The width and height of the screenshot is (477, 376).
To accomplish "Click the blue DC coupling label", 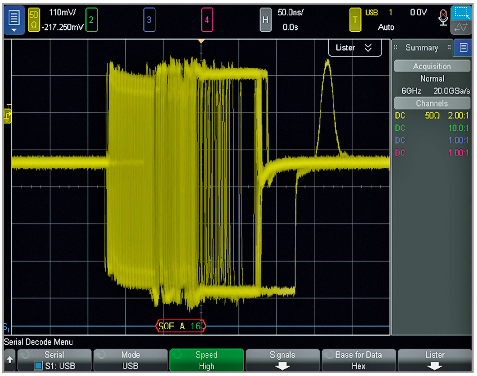I will coord(400,140).
